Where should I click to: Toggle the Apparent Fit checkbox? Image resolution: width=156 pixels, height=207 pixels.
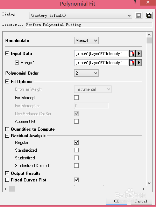point(77,122)
